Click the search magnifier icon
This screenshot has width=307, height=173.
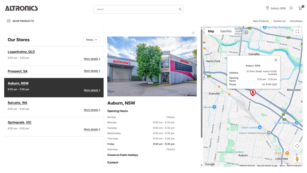pos(180,9)
